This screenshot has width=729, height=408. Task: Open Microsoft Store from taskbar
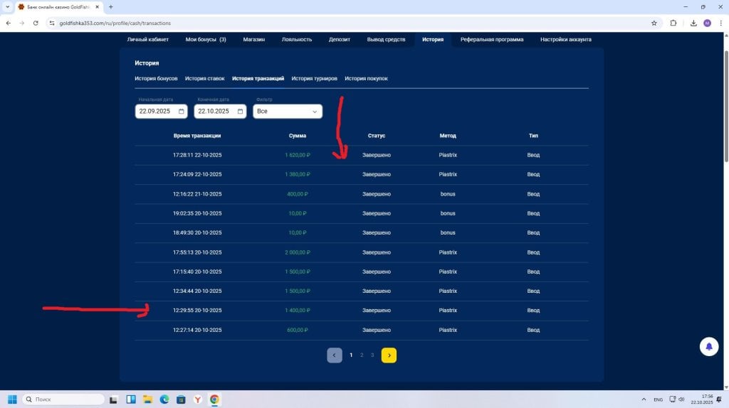tap(182, 399)
